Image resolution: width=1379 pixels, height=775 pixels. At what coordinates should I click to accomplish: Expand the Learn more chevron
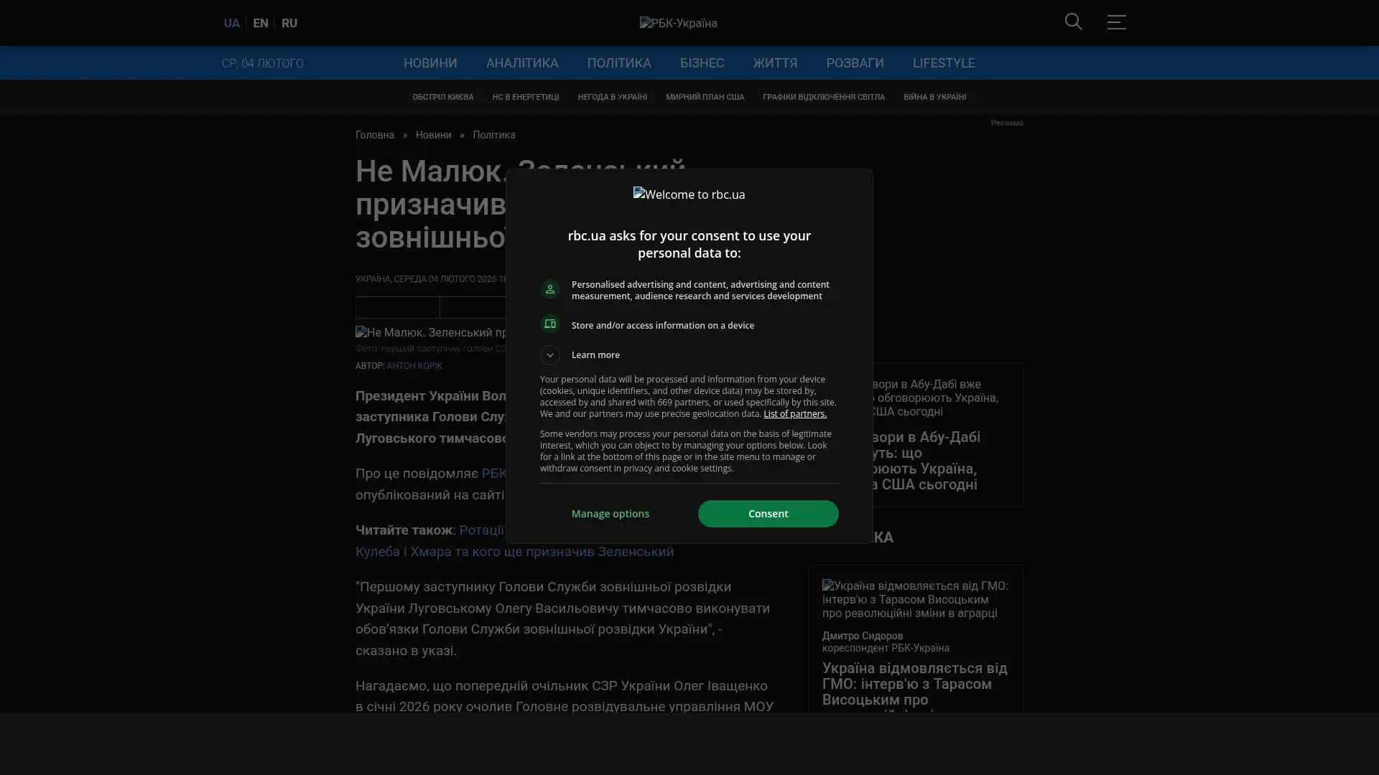click(550, 355)
